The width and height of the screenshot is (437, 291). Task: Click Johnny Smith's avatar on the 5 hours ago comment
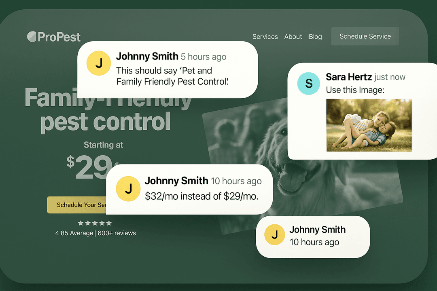99,63
